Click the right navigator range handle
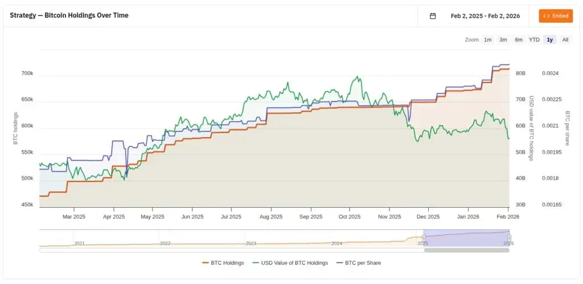Image resolution: width=583 pixels, height=284 pixels. 510,238
